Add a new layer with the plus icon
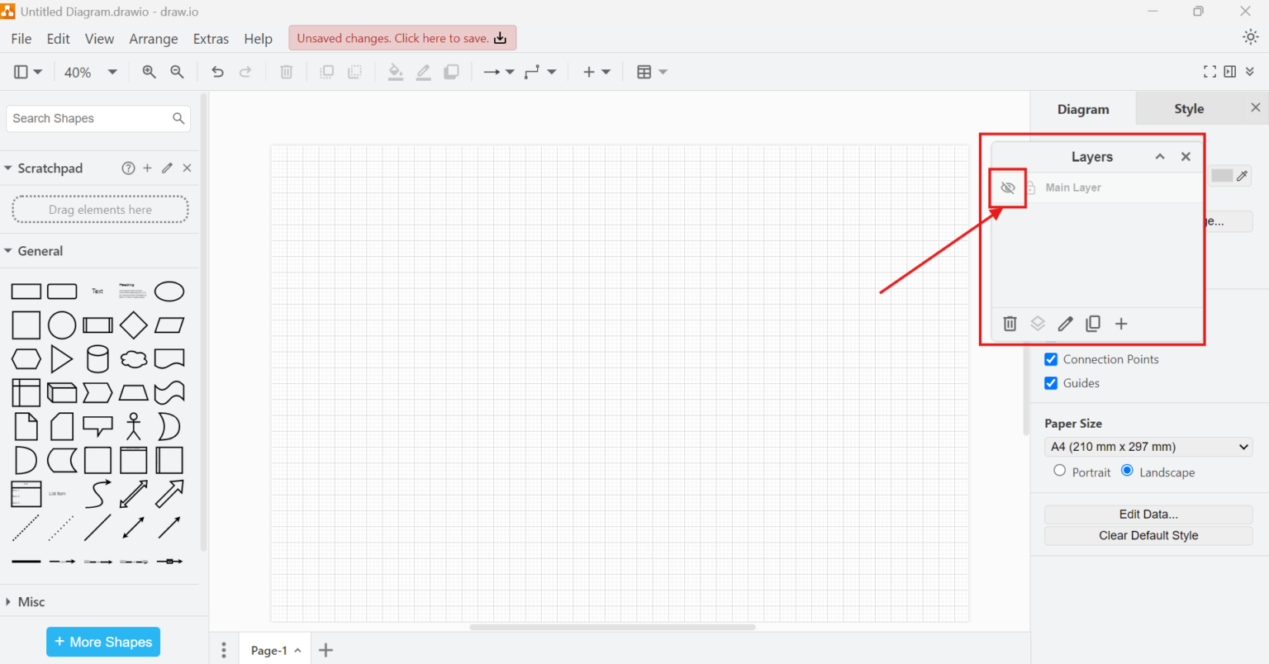The height and width of the screenshot is (664, 1269). click(1121, 324)
